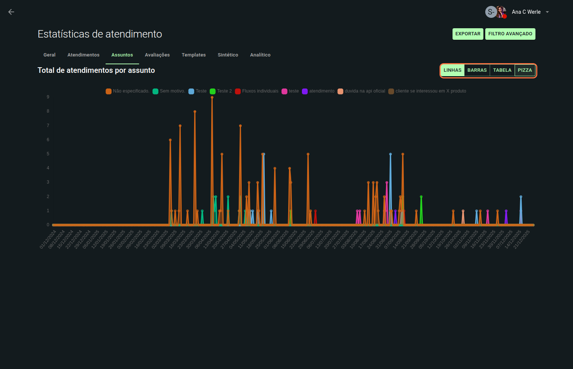Go to the Avaliações tab
The height and width of the screenshot is (369, 573).
click(157, 55)
